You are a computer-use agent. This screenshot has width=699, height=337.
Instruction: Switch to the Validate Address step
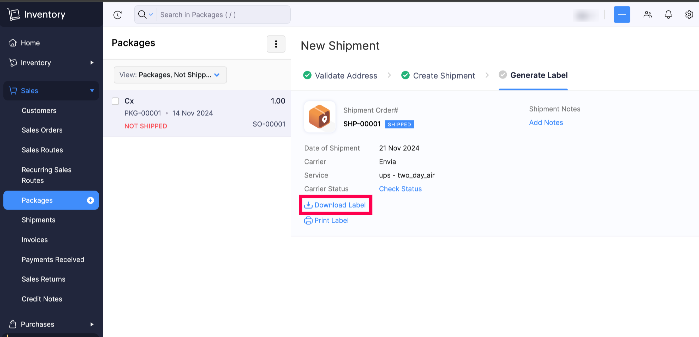[x=345, y=75]
